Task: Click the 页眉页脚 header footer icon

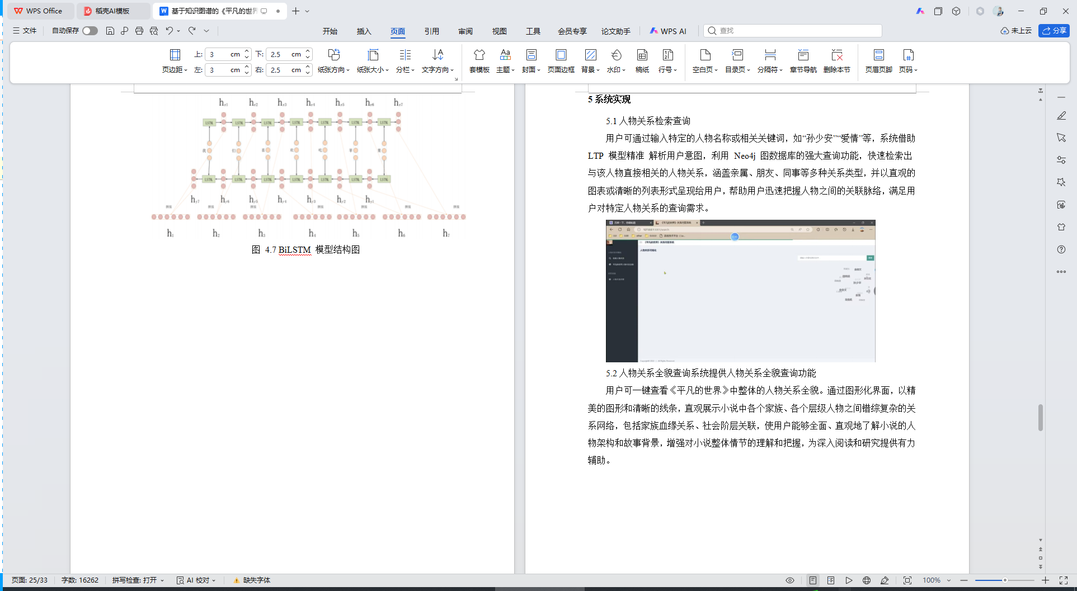Action: coord(879,61)
